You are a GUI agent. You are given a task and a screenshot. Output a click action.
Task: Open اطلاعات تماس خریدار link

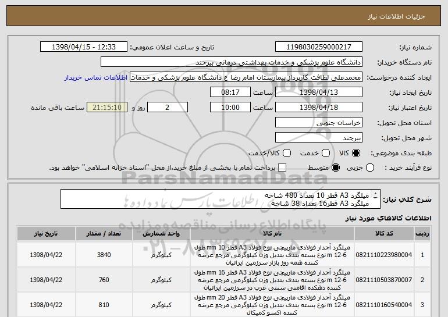(x=96, y=77)
